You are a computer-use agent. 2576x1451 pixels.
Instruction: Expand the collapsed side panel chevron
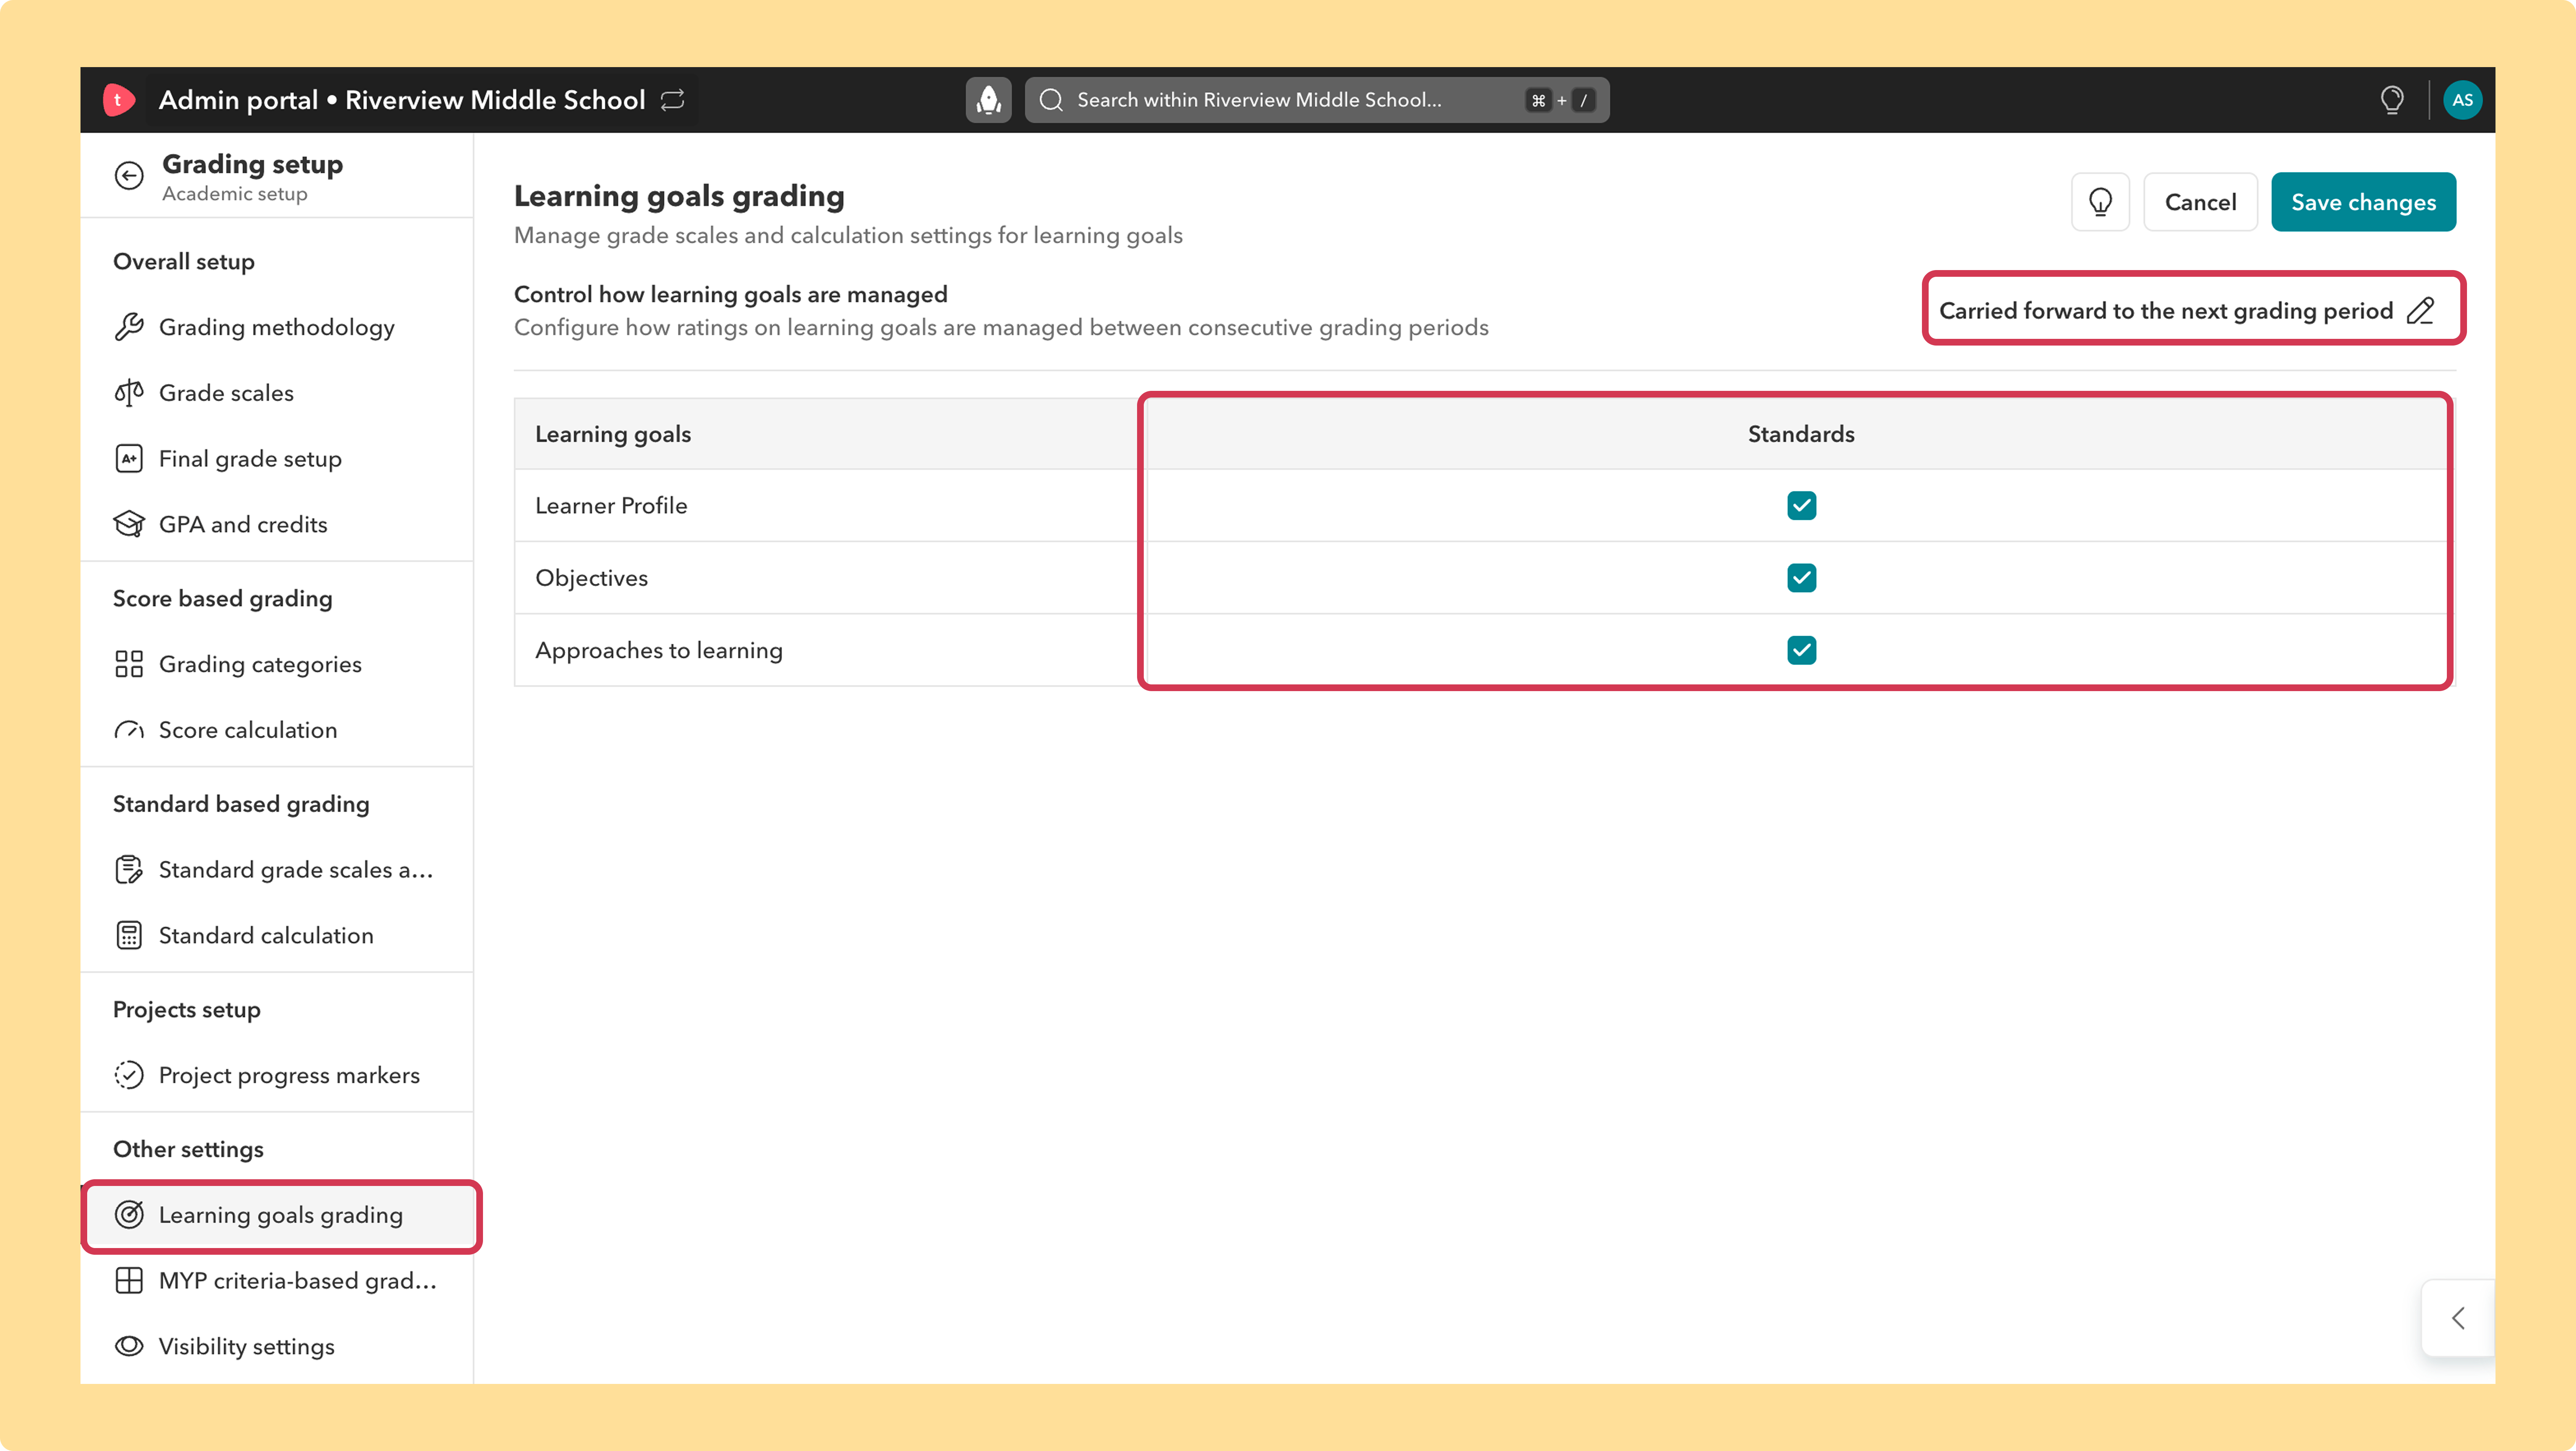click(2458, 1318)
